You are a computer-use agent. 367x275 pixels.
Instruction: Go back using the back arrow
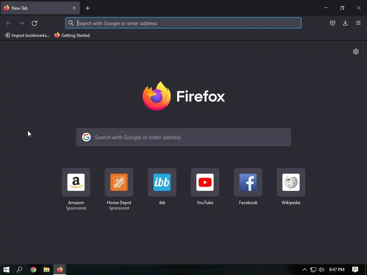(x=9, y=23)
